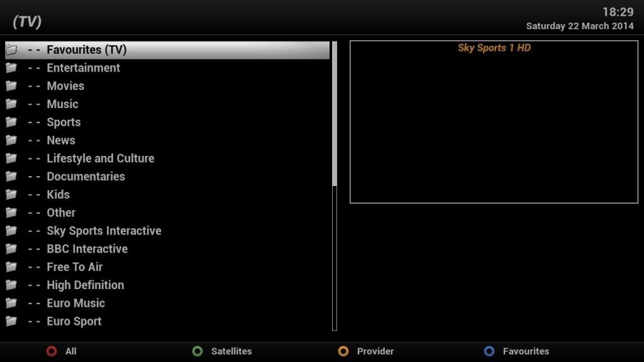The width and height of the screenshot is (644, 362).
Task: Click folder icon beside Lifestyle and Culture
Action: 11,158
